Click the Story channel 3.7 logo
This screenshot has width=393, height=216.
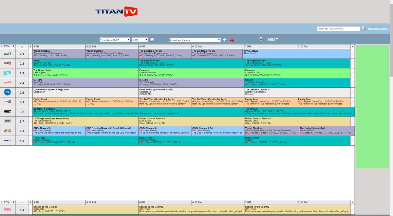click(x=8, y=121)
